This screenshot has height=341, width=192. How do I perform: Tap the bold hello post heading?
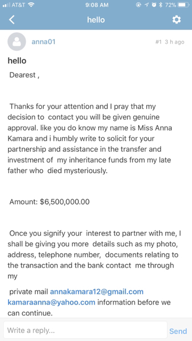point(17,61)
